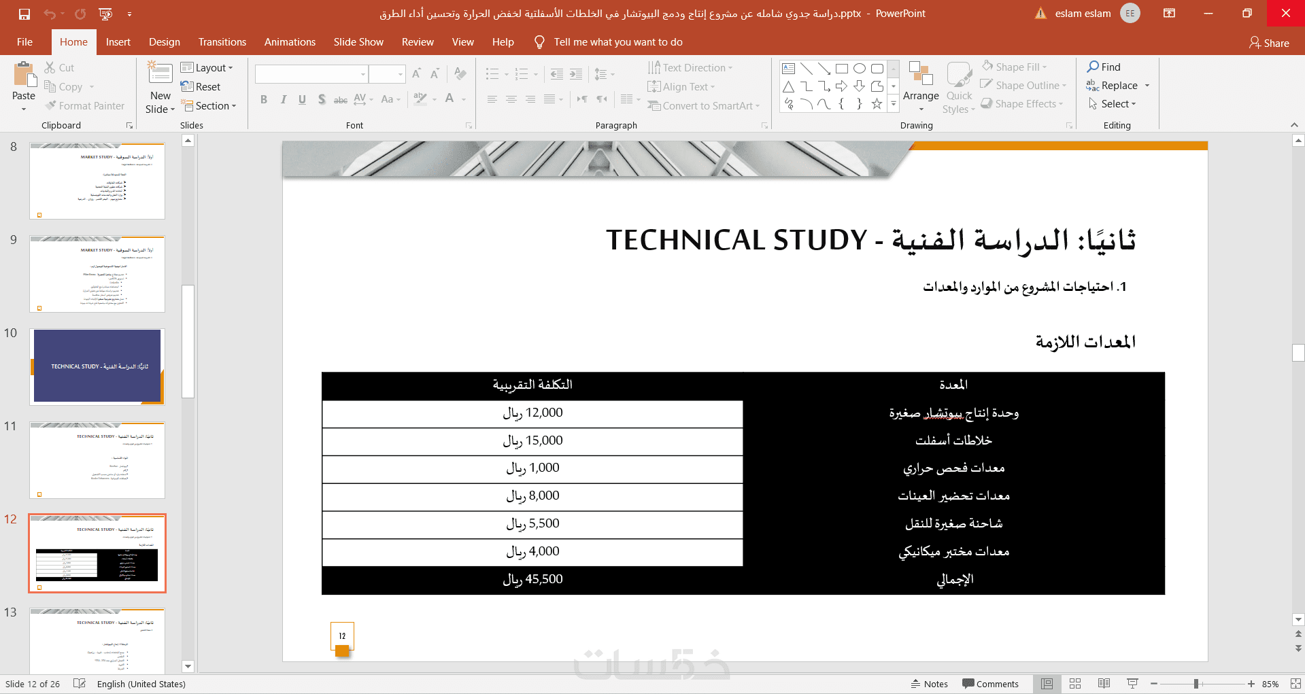Choose the five-point star shape

click(877, 104)
